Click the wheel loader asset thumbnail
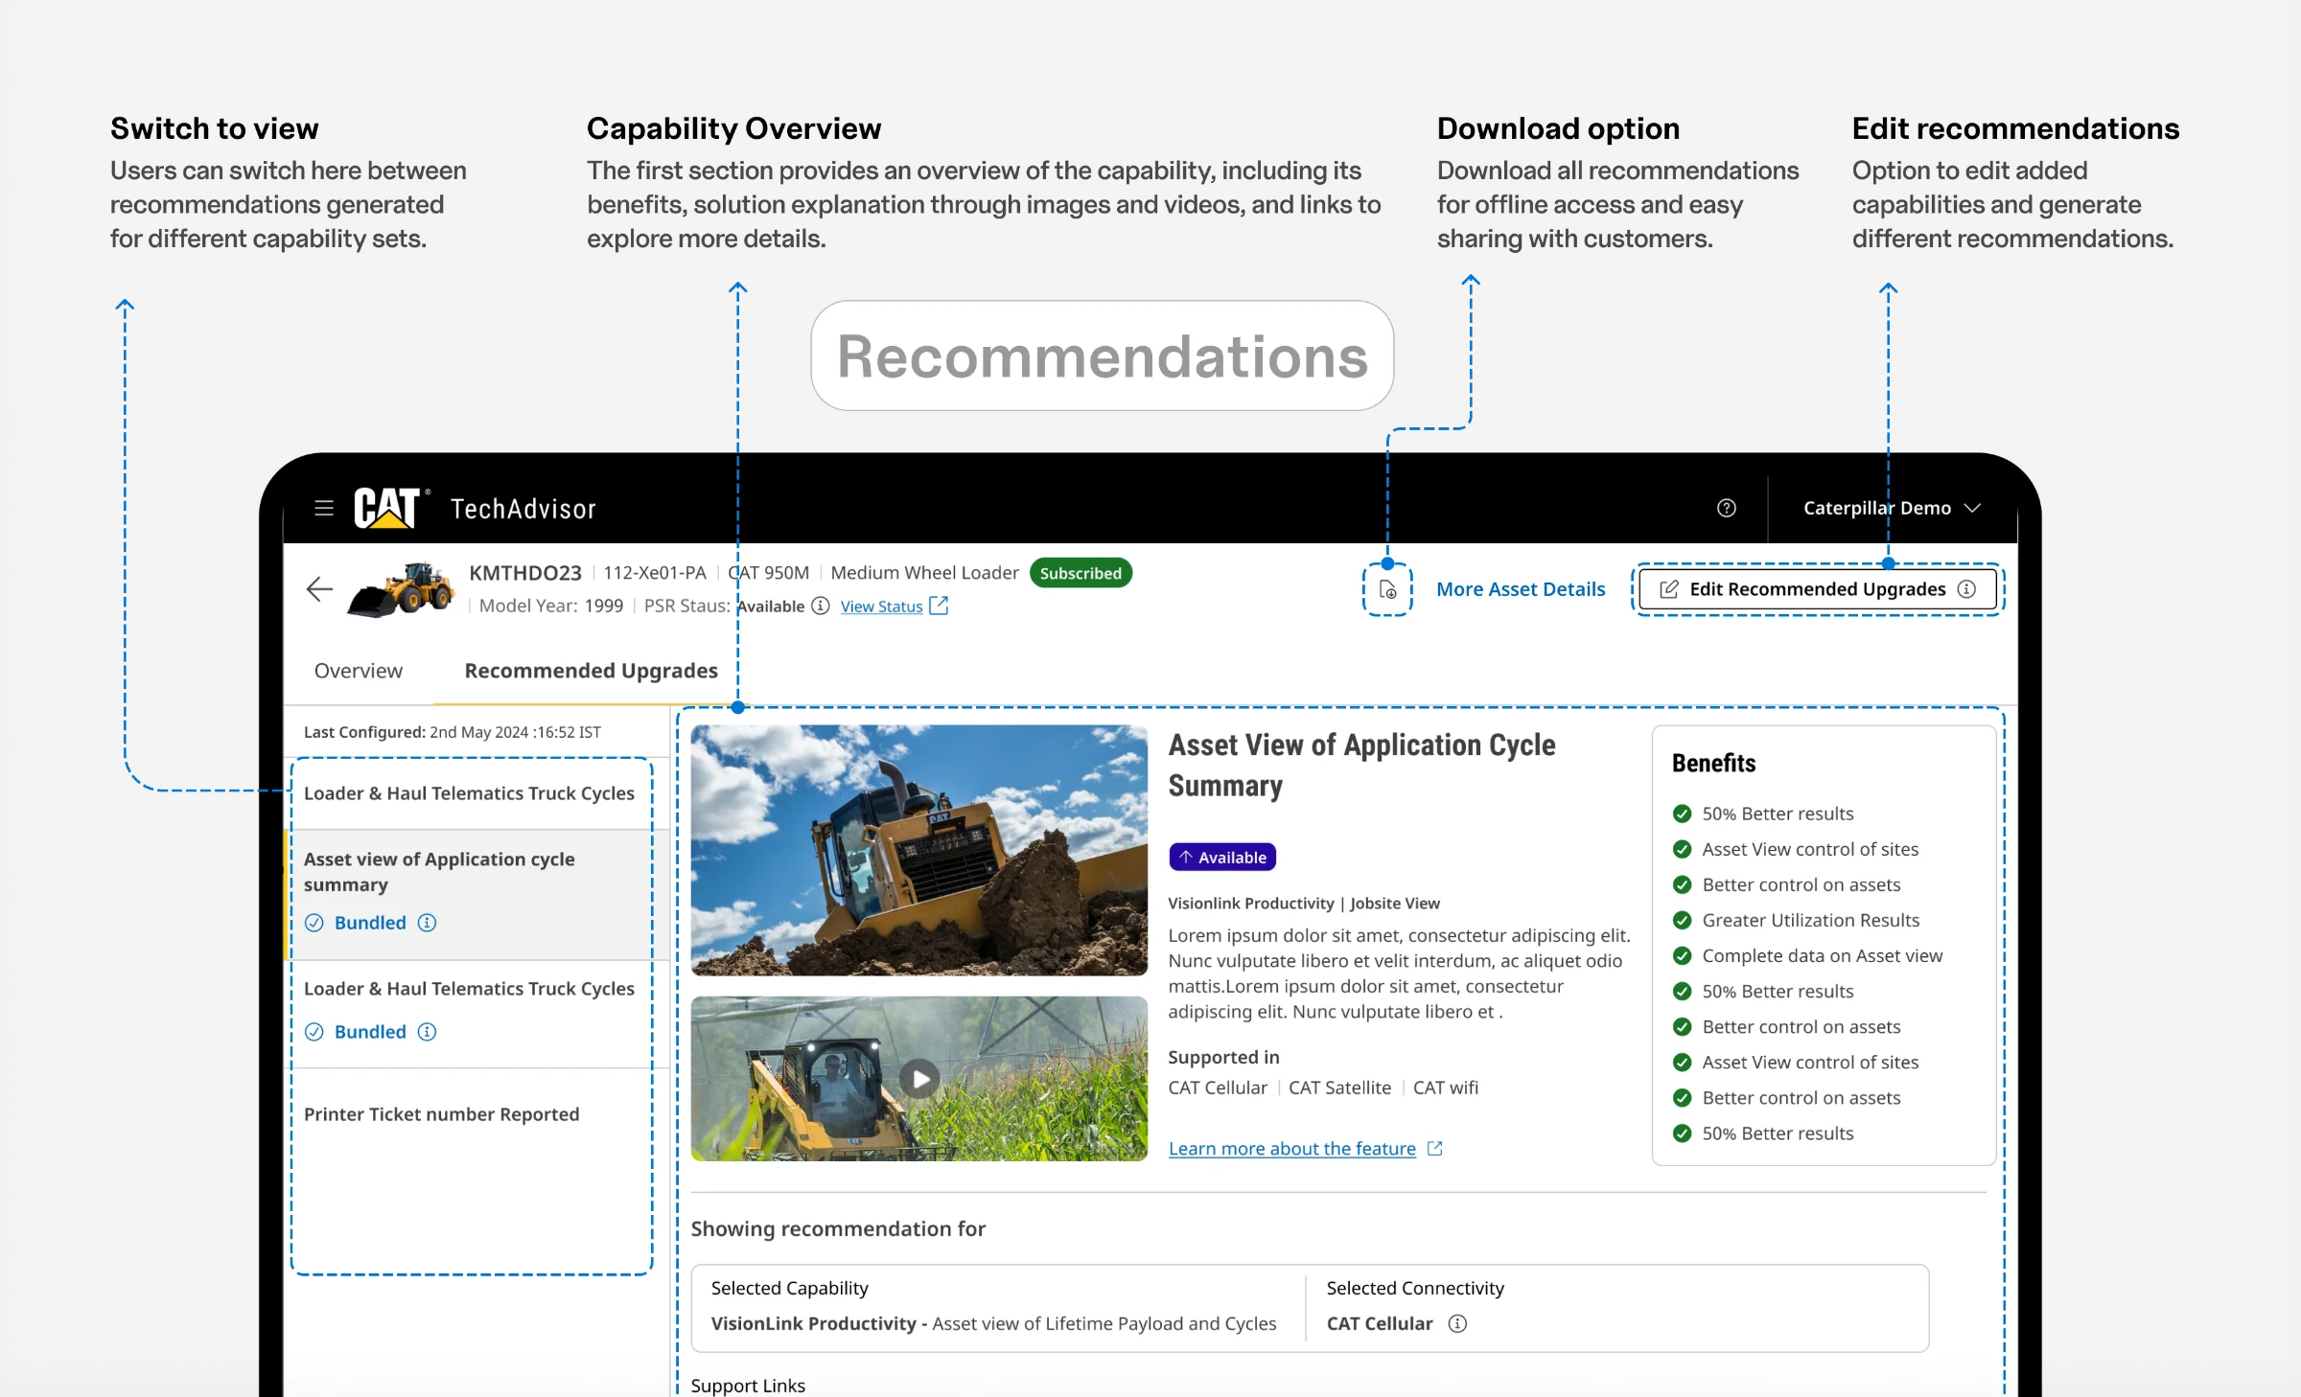This screenshot has width=2301, height=1397. [x=401, y=589]
